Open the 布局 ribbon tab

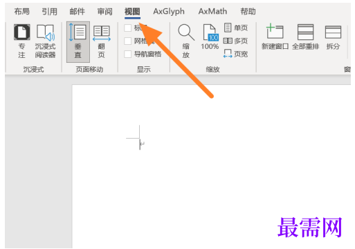[22, 12]
